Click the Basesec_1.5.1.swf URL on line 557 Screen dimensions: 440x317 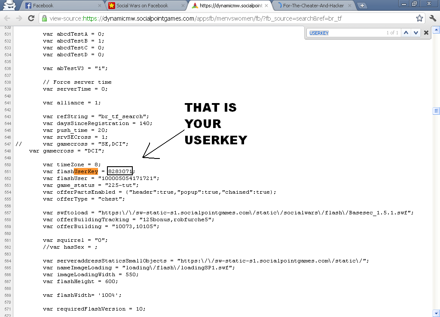pos(254,213)
